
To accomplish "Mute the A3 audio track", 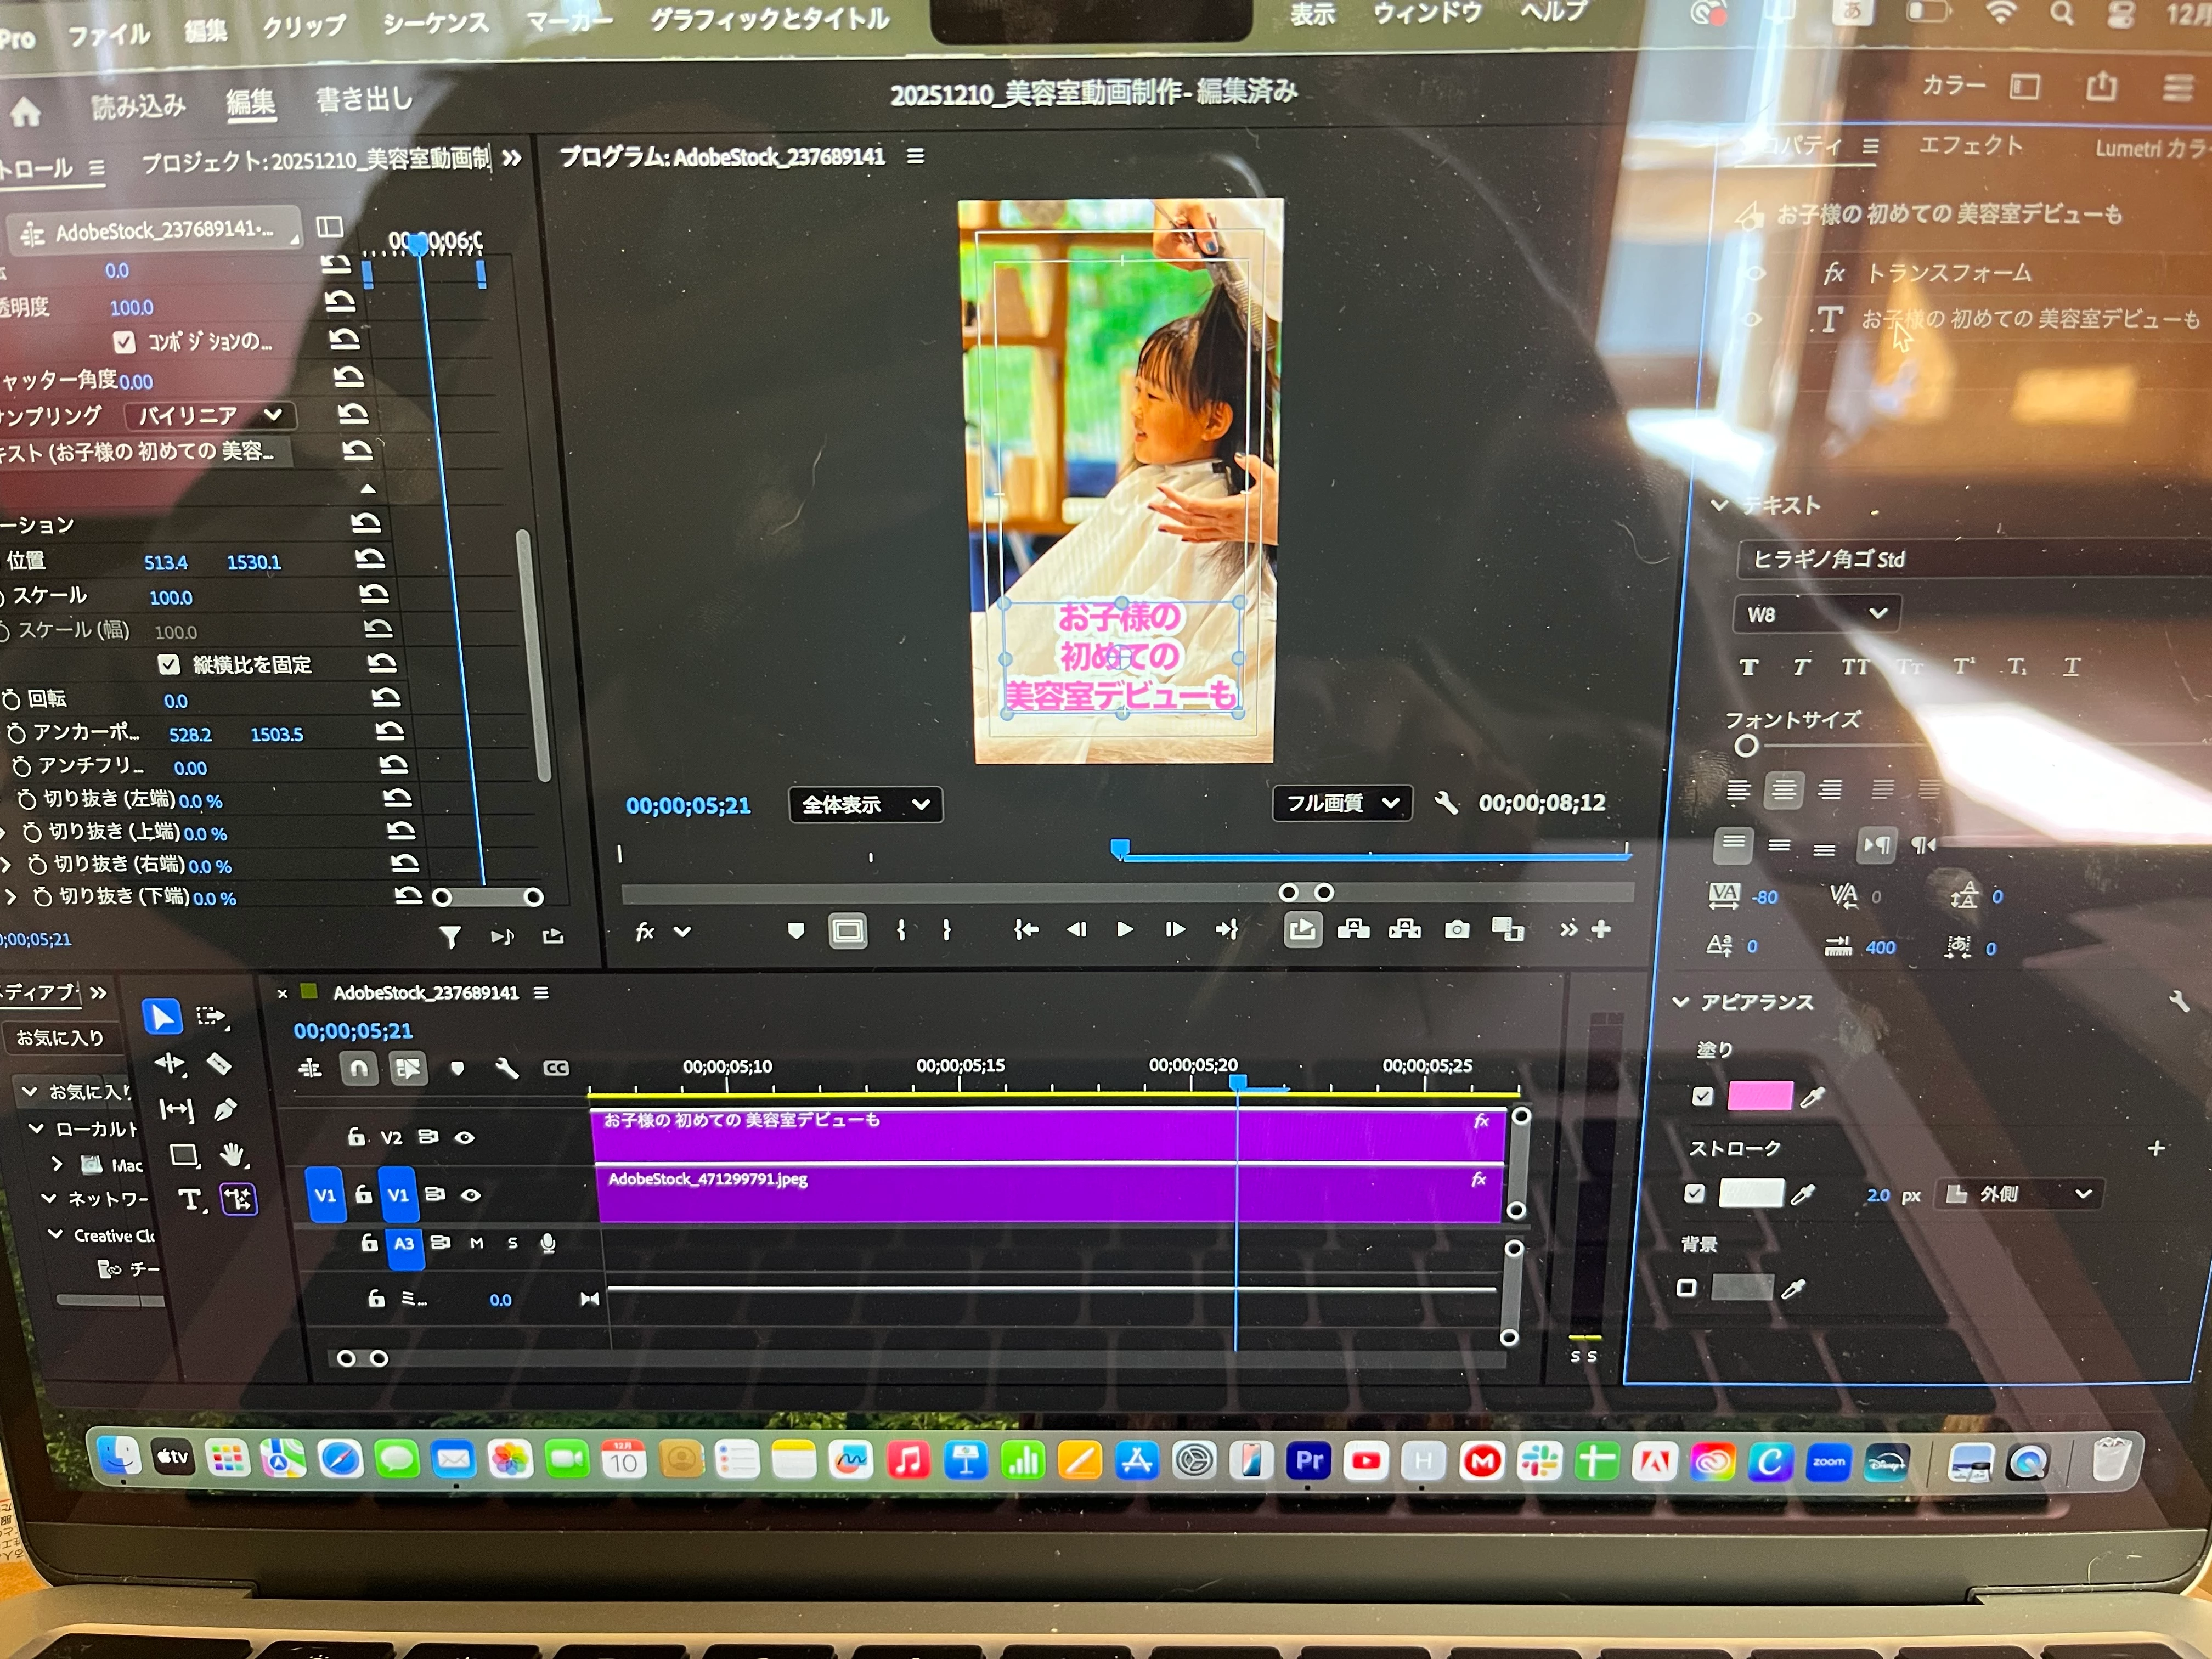I will point(477,1243).
